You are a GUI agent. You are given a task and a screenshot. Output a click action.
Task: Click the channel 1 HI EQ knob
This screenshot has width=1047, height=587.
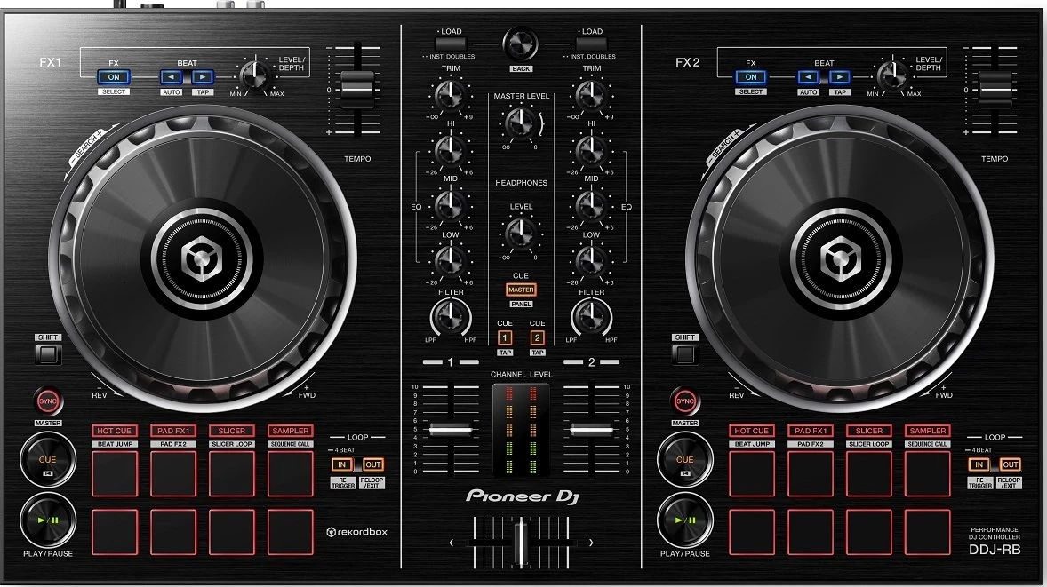click(x=450, y=151)
